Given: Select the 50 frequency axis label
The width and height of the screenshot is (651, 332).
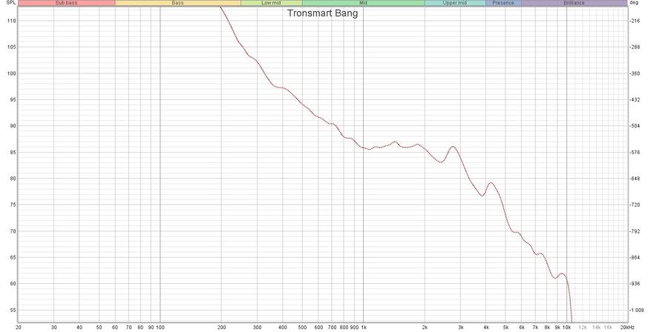Looking at the screenshot, I should 99,328.
